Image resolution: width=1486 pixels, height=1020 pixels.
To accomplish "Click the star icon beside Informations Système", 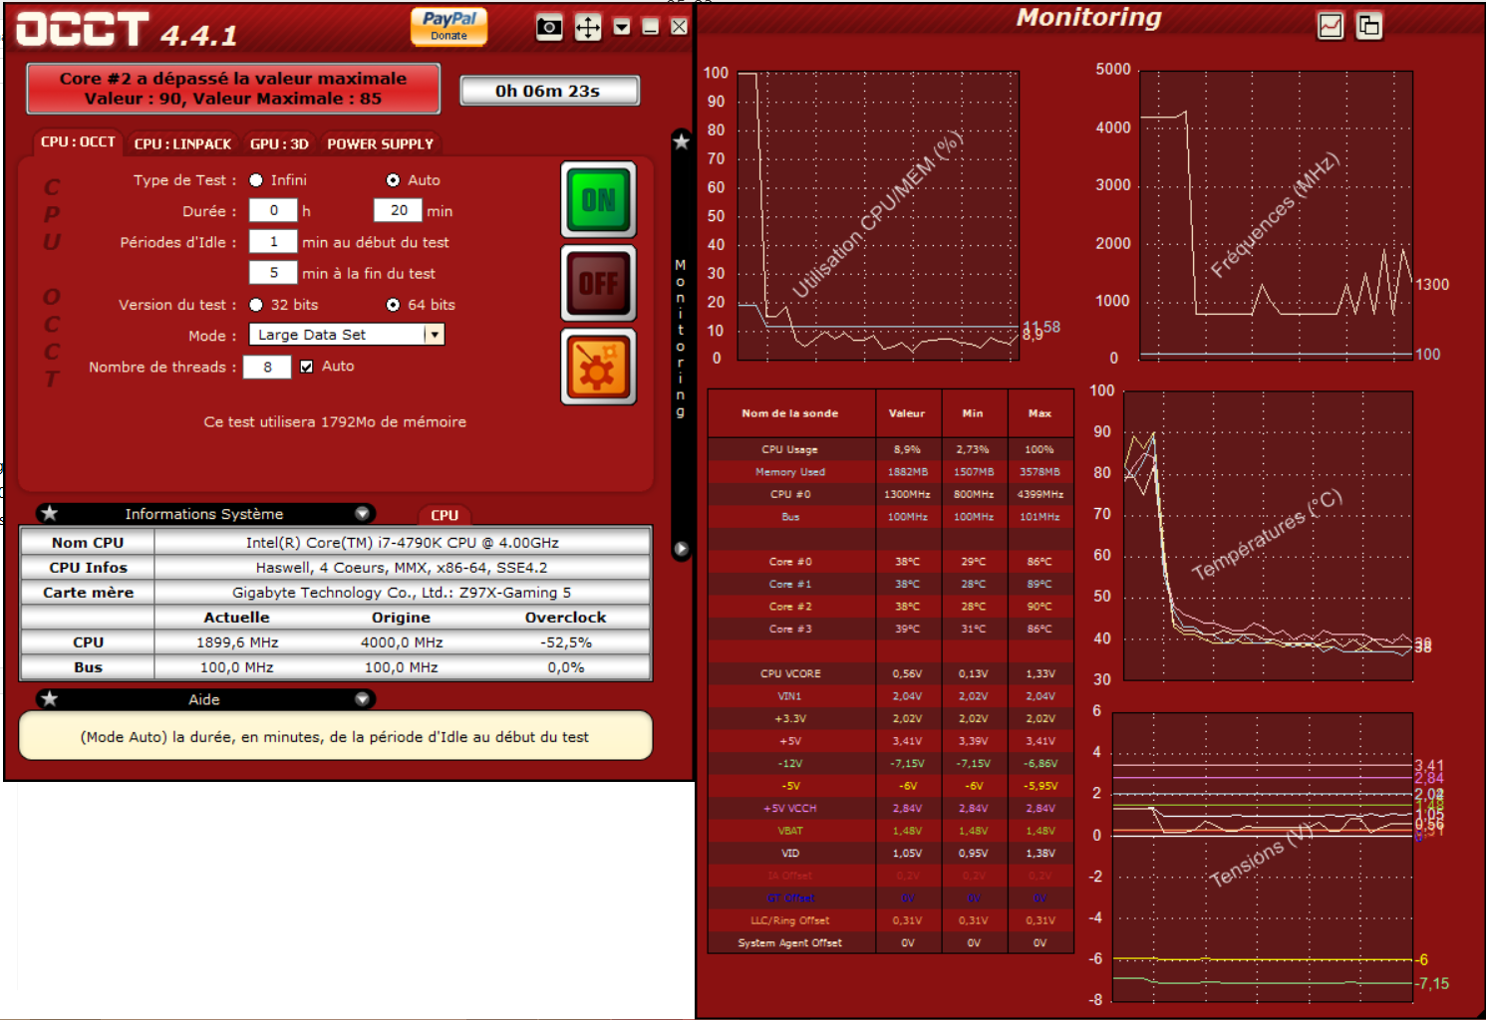I will (50, 514).
